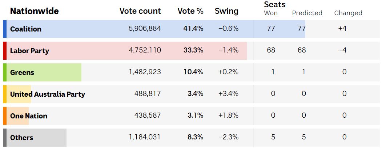The height and width of the screenshot is (151, 382).
Task: Click the Coalition party name
Action: pyautogui.click(x=26, y=29)
